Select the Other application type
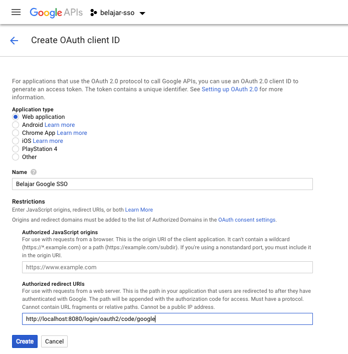 coord(16,157)
